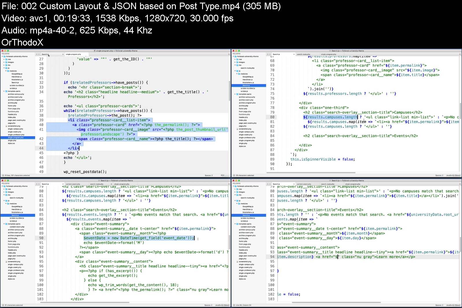Click panel switcher icon in top-left status bar
Viewport: 462px width, 308px height.
point(3,175)
